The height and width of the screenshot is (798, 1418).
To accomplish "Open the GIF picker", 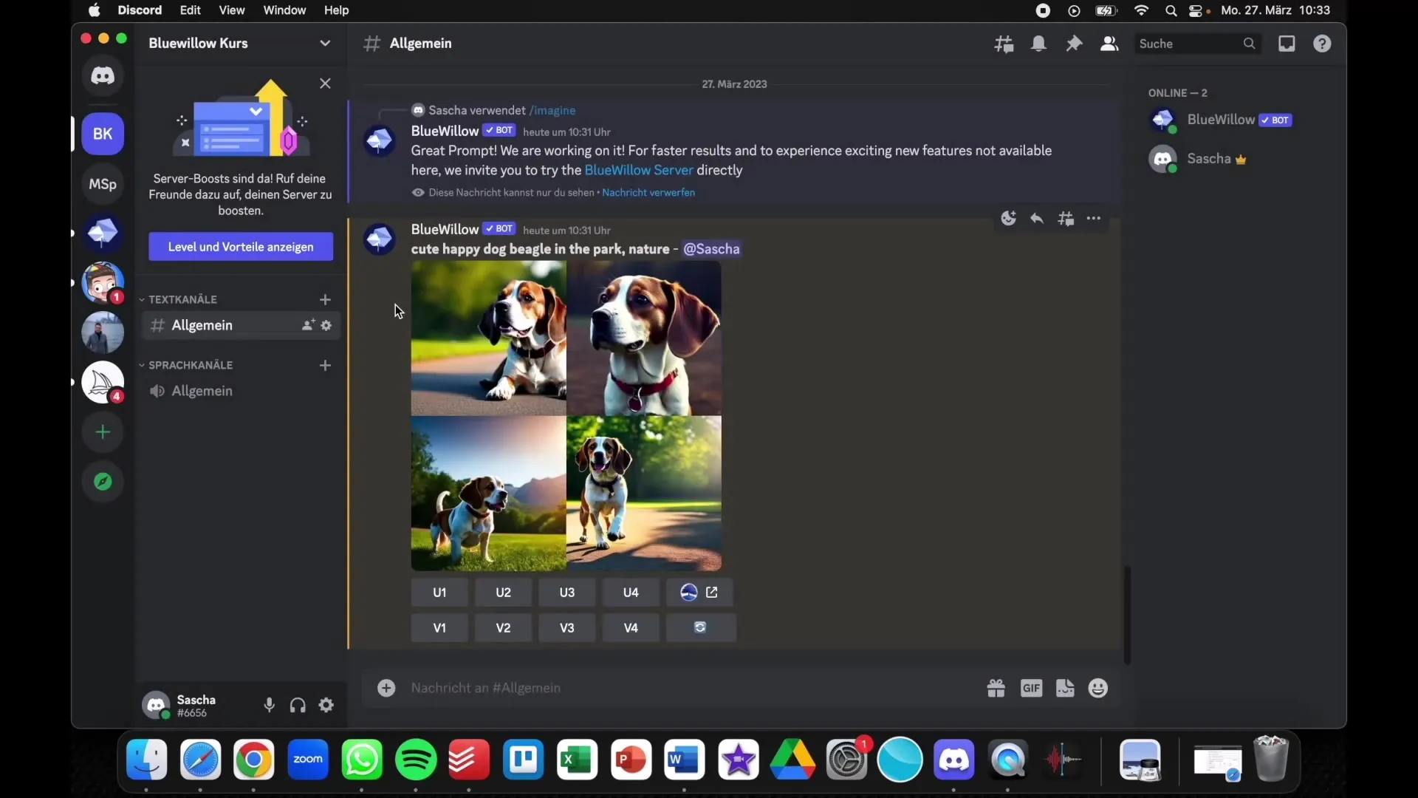I will (1031, 688).
